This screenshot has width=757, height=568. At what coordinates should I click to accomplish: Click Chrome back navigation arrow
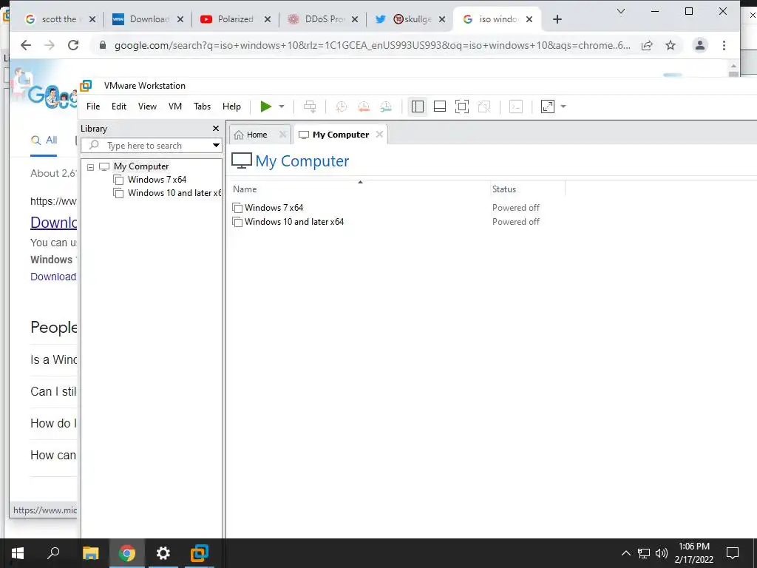26,45
